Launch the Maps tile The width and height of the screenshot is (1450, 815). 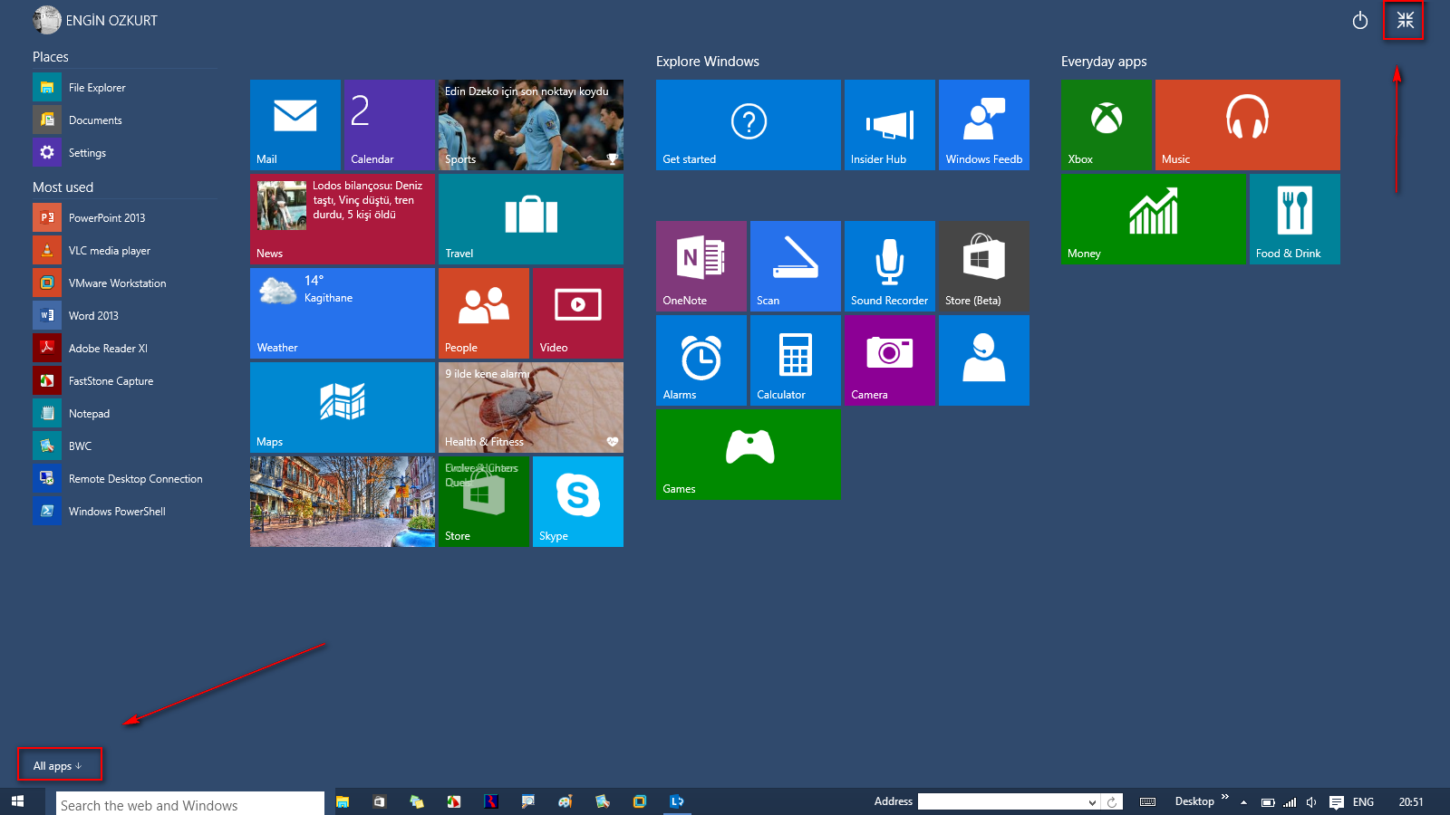[343, 407]
